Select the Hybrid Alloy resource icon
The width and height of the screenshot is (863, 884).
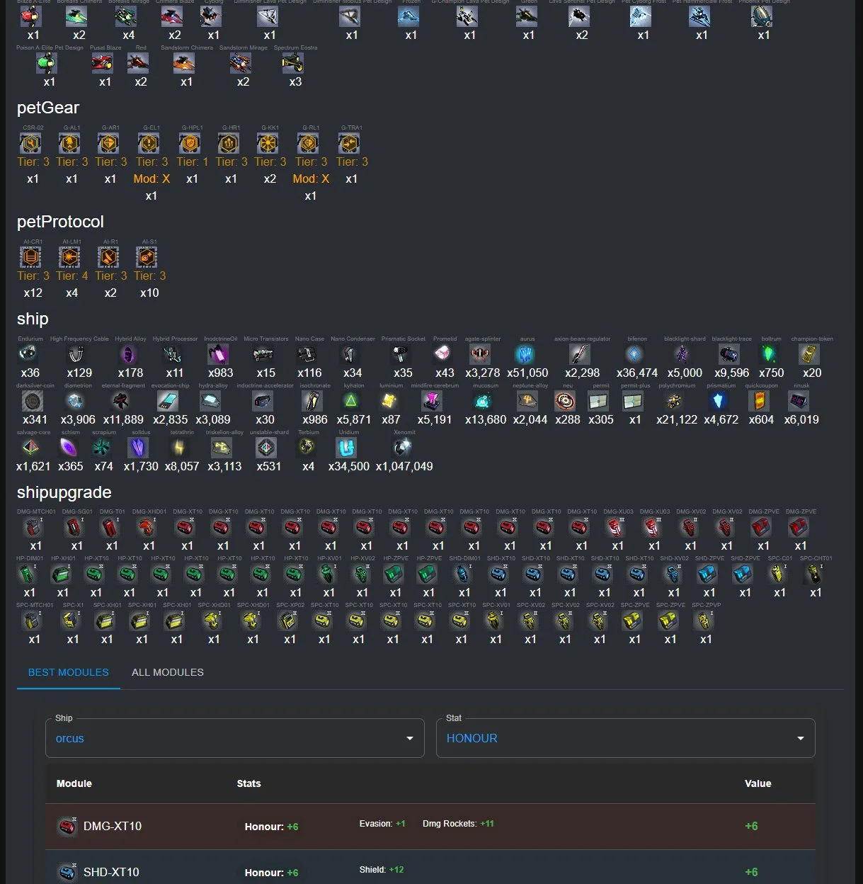(x=128, y=353)
